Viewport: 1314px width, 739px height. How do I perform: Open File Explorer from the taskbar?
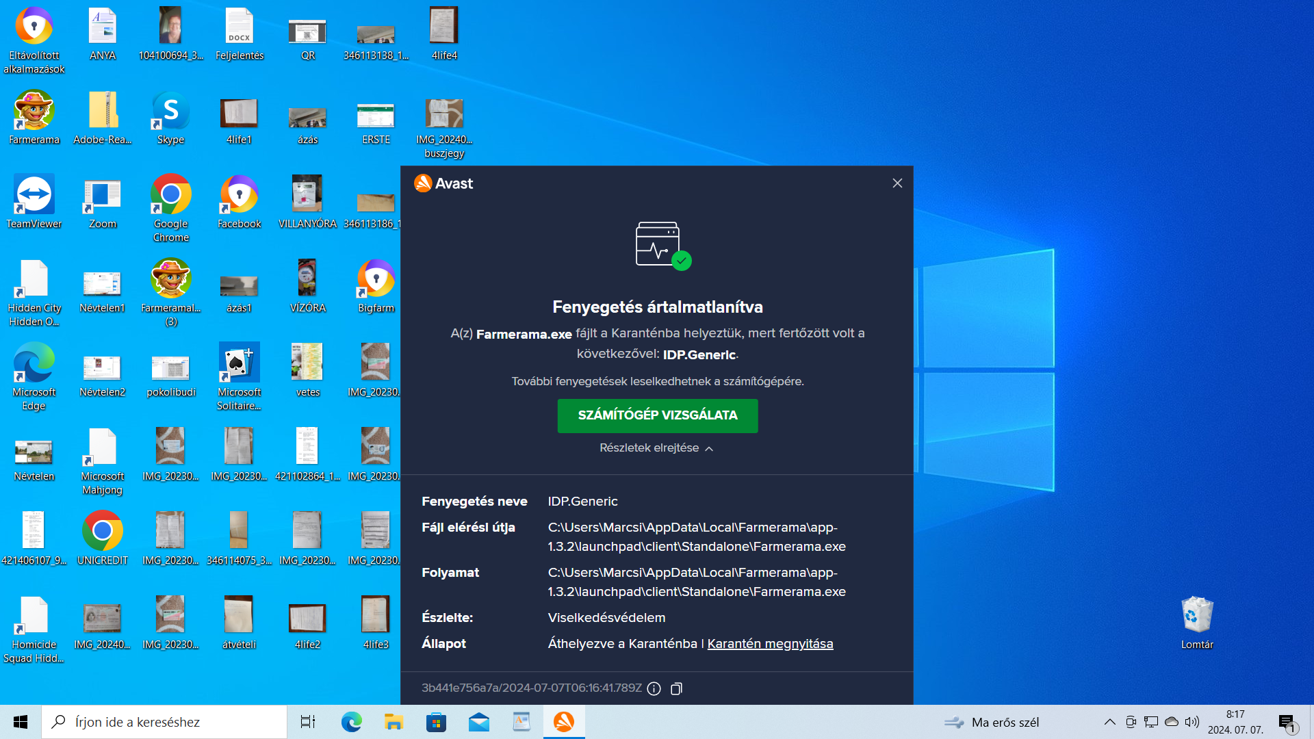[394, 722]
